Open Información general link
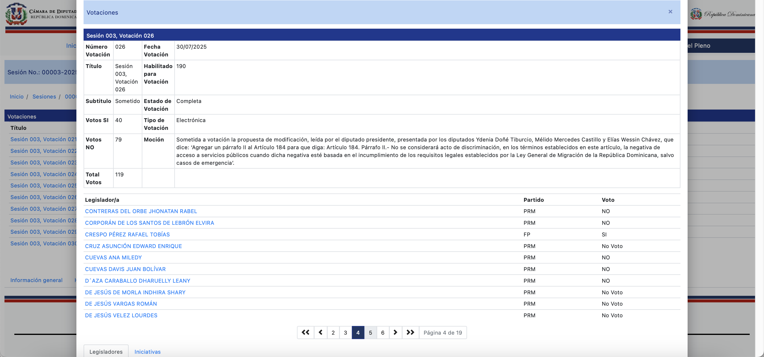 36,280
